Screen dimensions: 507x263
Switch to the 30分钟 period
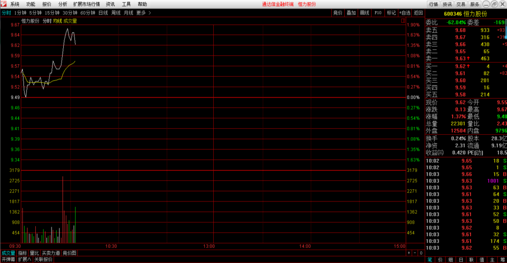coord(70,13)
